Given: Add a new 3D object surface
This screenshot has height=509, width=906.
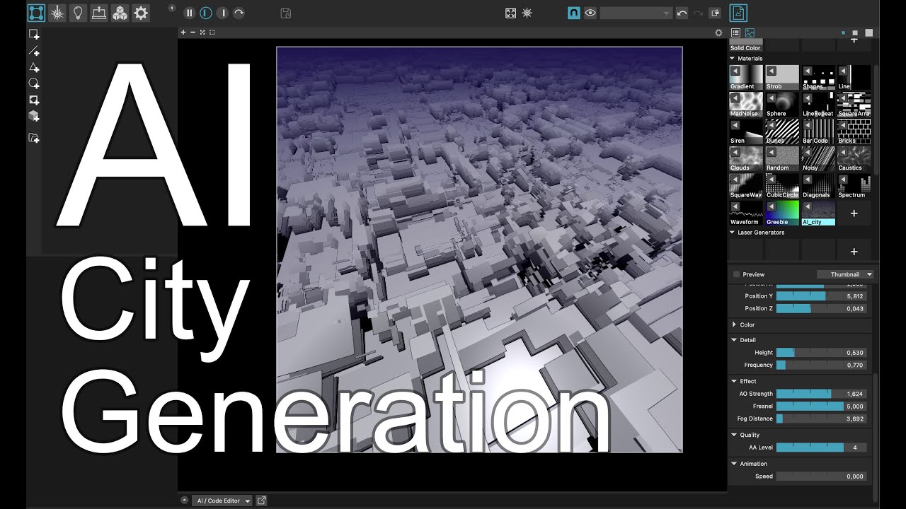Looking at the screenshot, I should click(x=34, y=116).
